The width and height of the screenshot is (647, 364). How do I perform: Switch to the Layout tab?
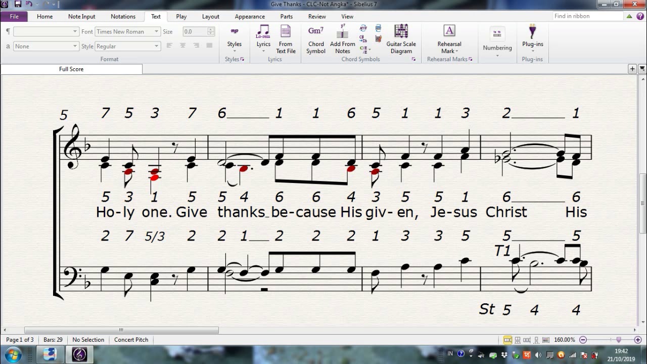pos(211,16)
